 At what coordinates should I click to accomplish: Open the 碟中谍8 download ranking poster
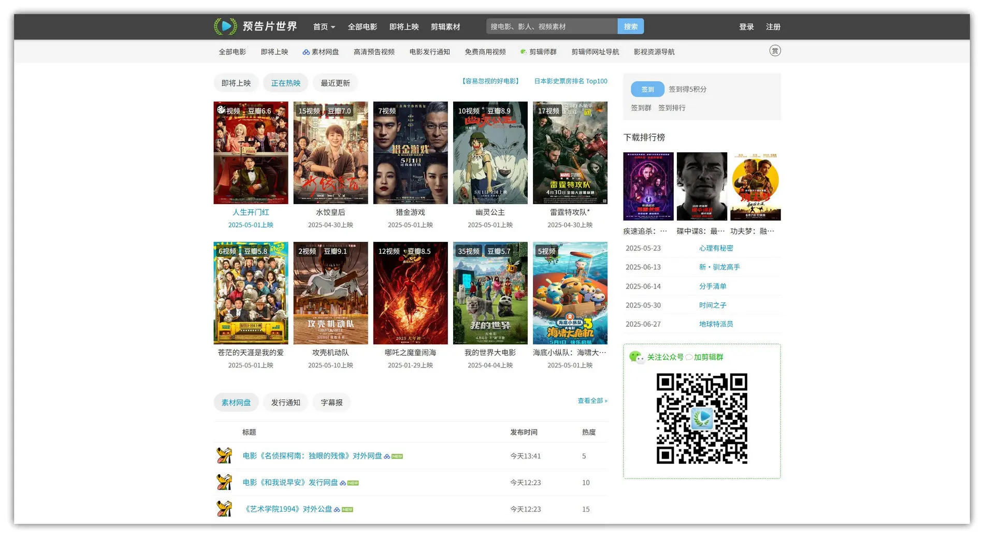pos(702,186)
